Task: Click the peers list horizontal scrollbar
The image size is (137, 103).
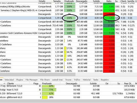Action: coord(68,101)
